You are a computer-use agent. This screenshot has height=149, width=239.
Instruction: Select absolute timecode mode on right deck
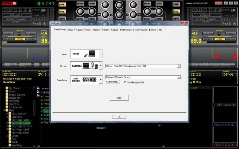click(231, 39)
